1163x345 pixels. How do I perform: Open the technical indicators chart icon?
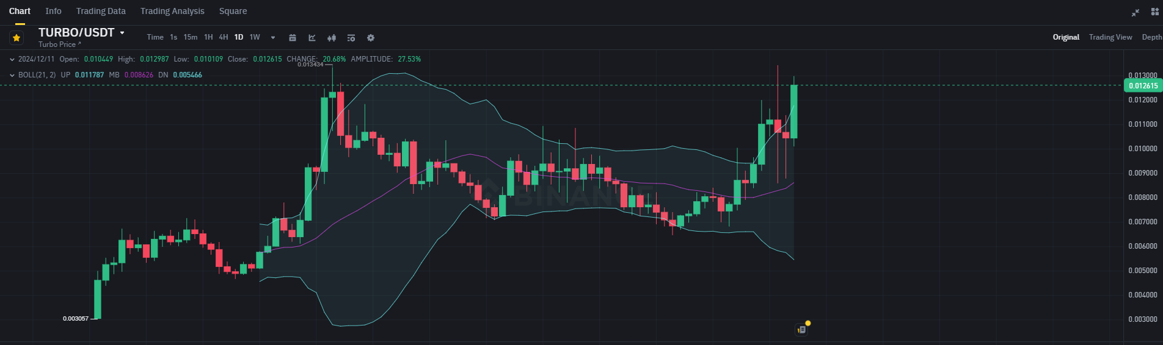coord(312,38)
